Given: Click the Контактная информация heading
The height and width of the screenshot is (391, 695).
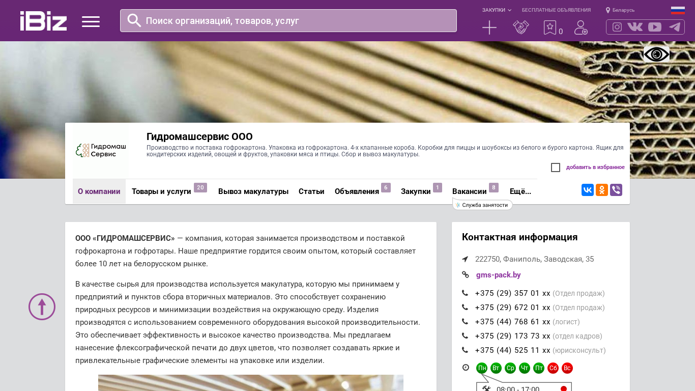Looking at the screenshot, I should tap(519, 237).
